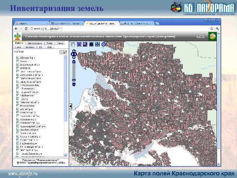This screenshot has width=237, height=178.
Task: Switch to the fourth browser tab
Action: 137,23
